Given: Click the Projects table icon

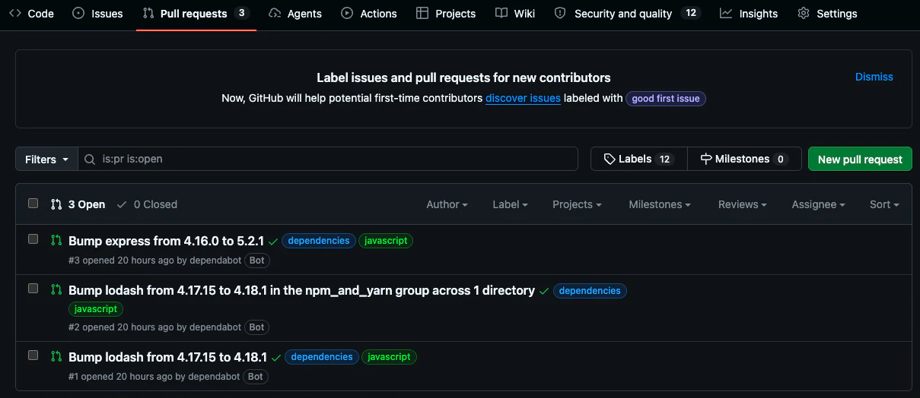Looking at the screenshot, I should click(x=422, y=13).
